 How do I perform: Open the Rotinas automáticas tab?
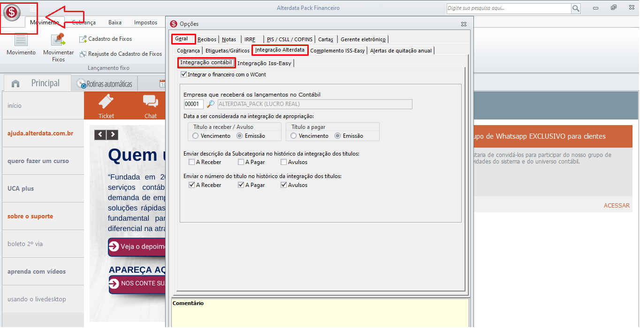(105, 84)
